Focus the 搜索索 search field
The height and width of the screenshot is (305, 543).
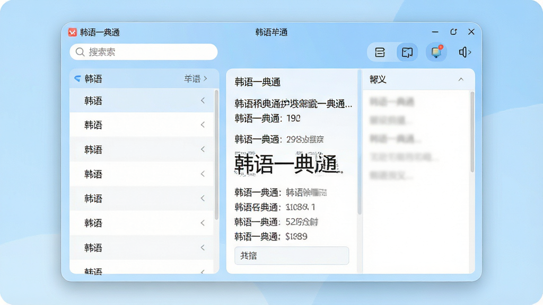coord(143,52)
